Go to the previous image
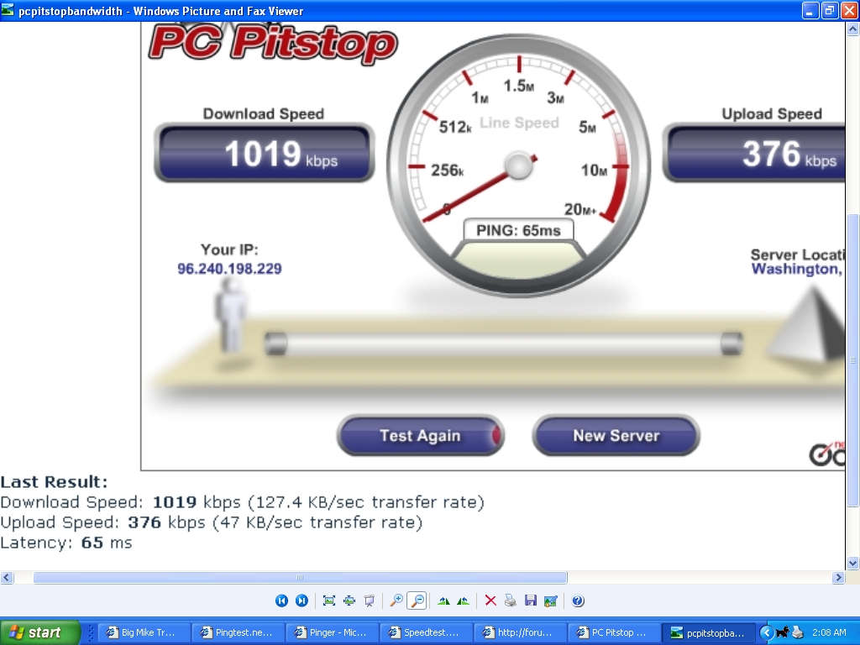860x645 pixels. (281, 600)
